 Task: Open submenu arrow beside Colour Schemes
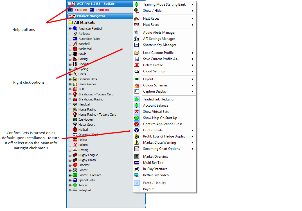[x=192, y=85]
